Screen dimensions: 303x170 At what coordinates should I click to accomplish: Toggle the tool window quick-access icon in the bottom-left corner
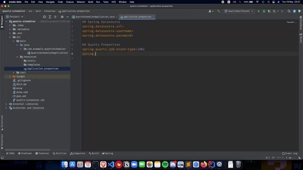click(x=2, y=157)
